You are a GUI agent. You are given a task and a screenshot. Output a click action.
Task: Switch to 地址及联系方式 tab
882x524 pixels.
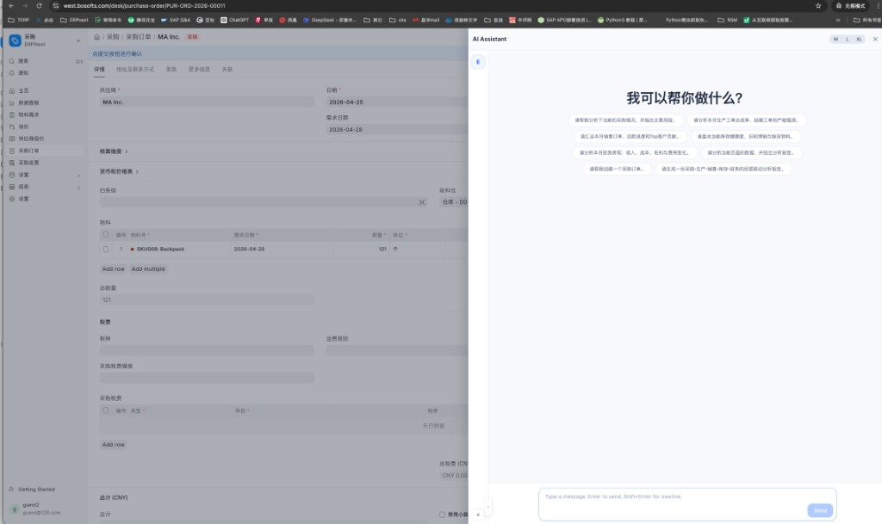pyautogui.click(x=135, y=69)
